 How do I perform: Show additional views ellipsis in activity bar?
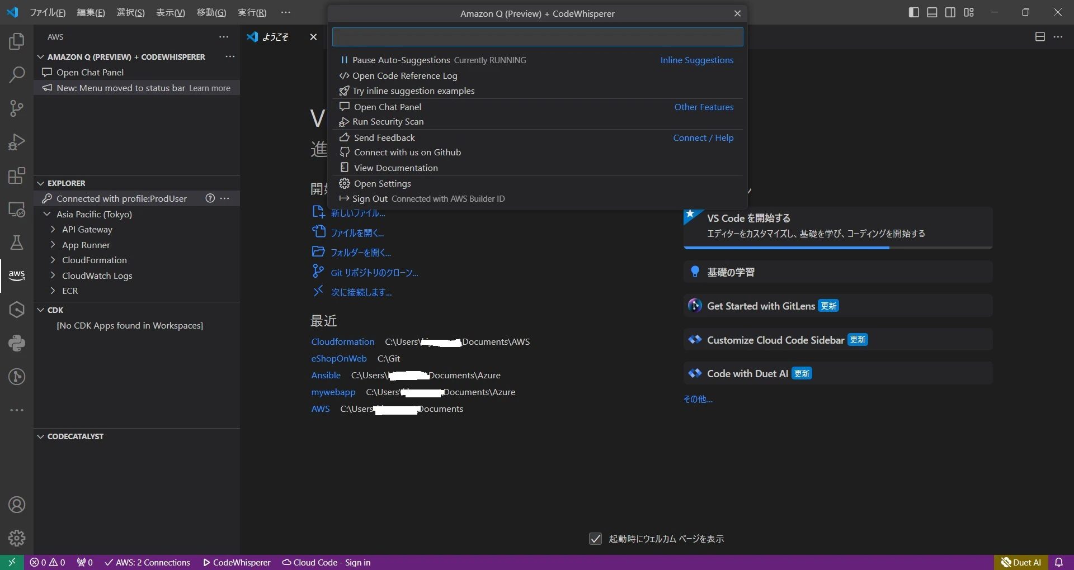click(17, 410)
